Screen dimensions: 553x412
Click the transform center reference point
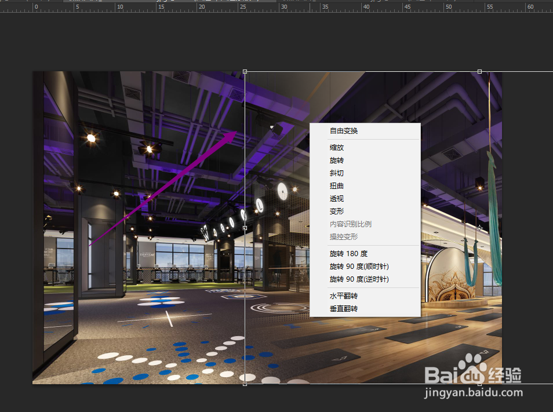479,228
